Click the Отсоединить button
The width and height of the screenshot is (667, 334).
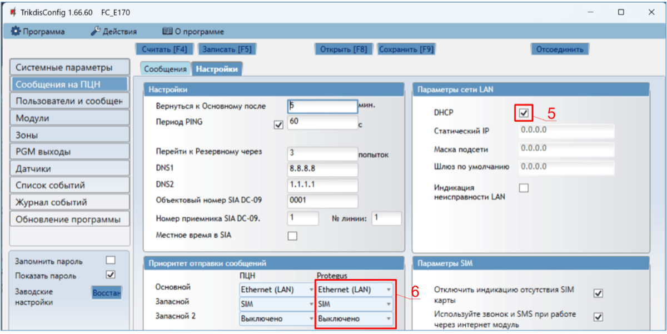click(x=559, y=49)
